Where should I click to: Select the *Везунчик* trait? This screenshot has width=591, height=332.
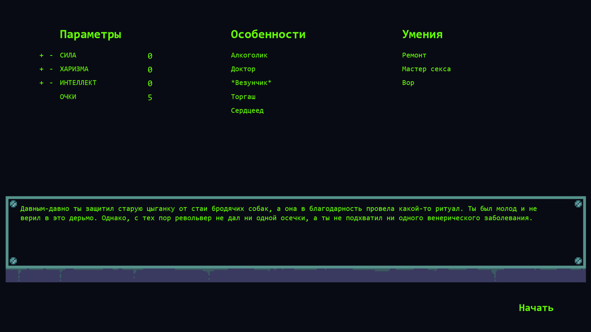(251, 83)
